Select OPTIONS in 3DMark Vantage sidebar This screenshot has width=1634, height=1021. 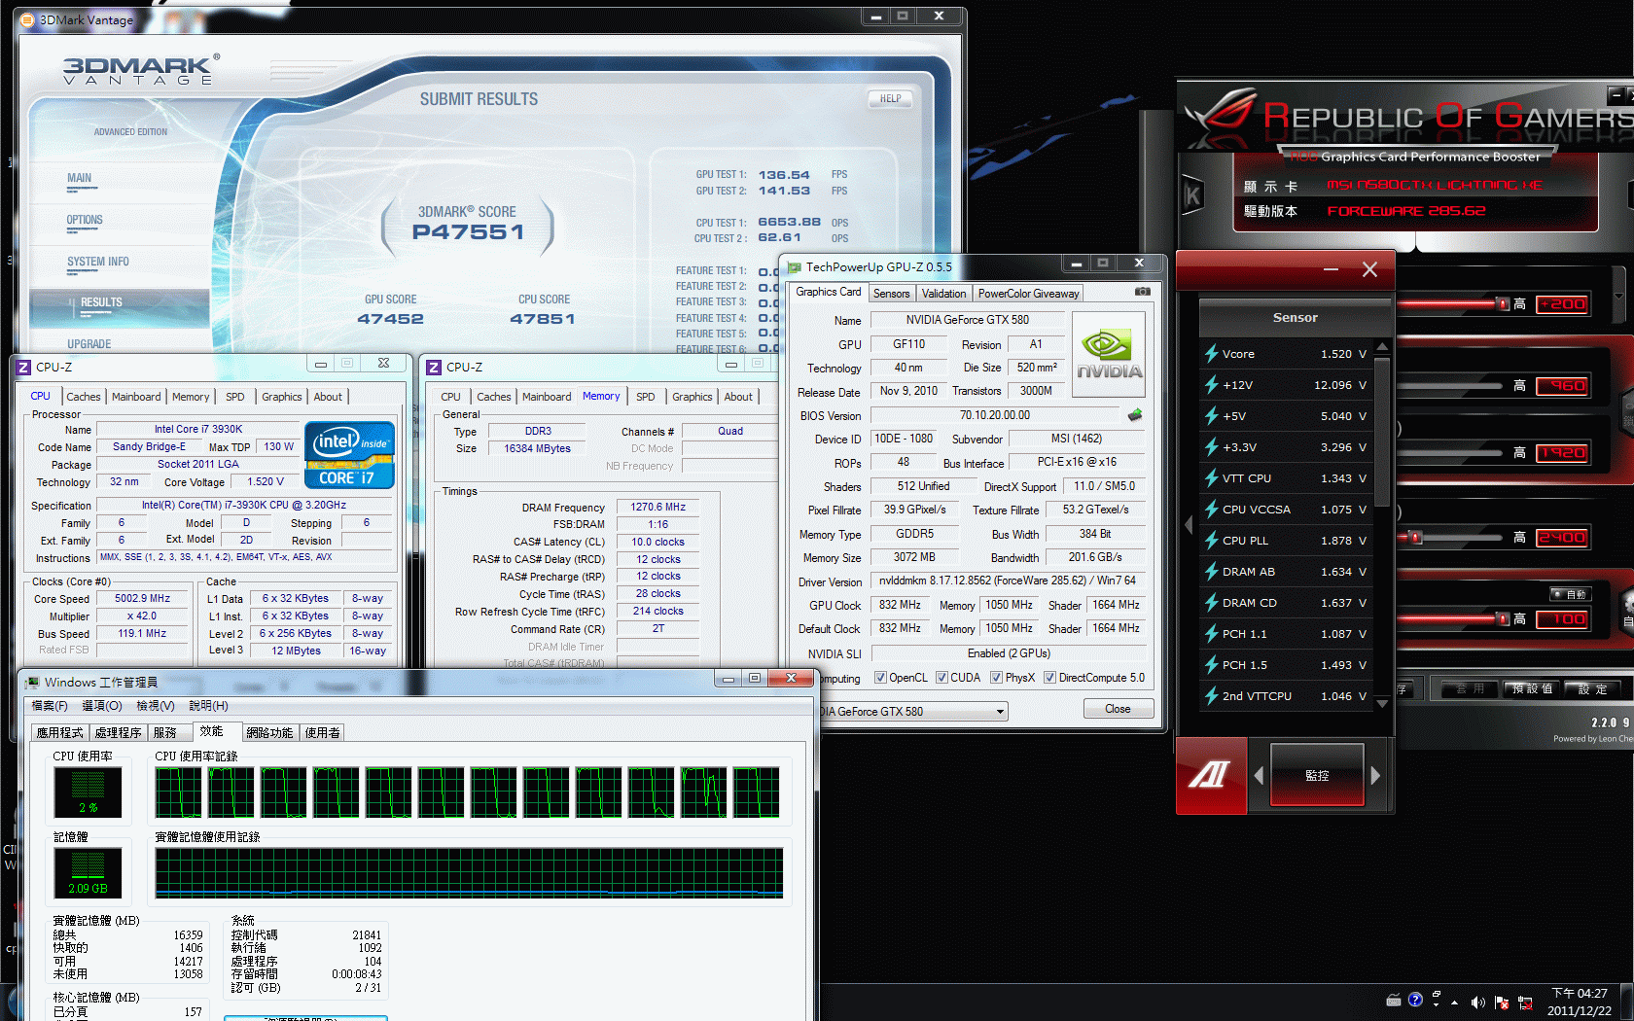click(x=85, y=220)
